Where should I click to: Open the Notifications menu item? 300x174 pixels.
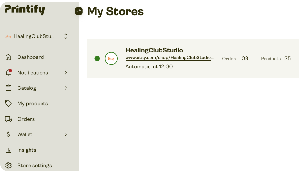coord(33,73)
